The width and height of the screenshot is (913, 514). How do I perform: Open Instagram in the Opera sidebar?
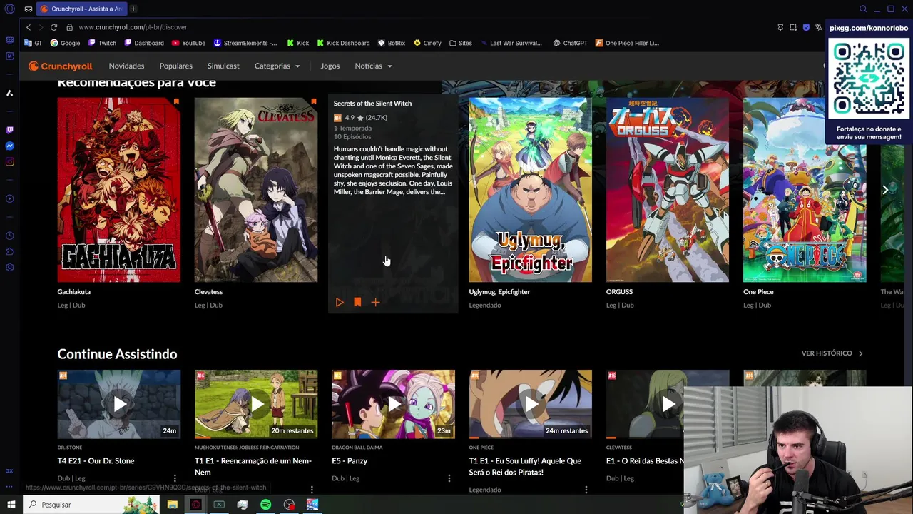[9, 161]
